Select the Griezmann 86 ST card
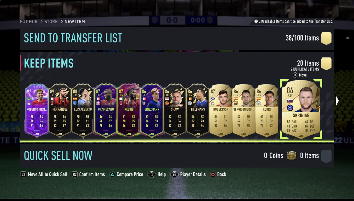 click(x=152, y=110)
